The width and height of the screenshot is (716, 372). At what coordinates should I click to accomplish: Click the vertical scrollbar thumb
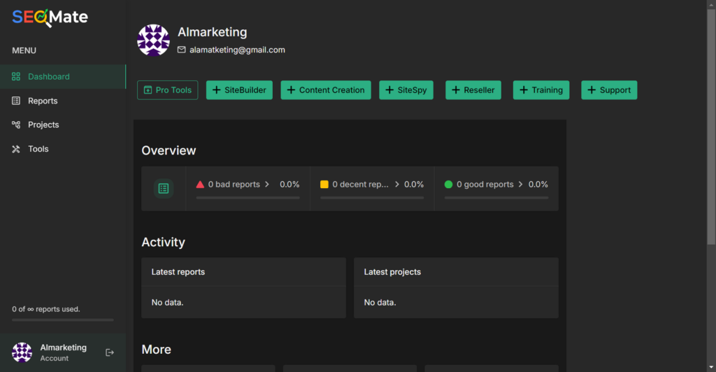coord(711,127)
